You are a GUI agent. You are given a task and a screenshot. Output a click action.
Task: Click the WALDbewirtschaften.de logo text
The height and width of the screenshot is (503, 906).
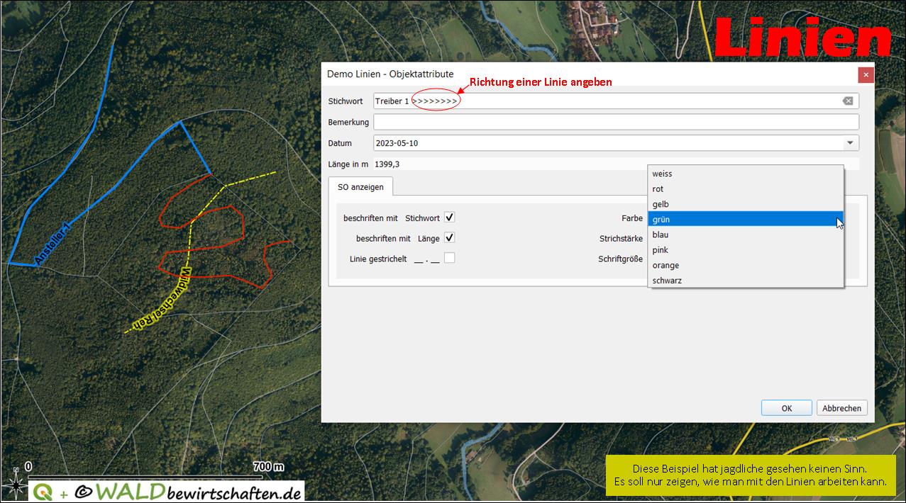[x=199, y=492]
